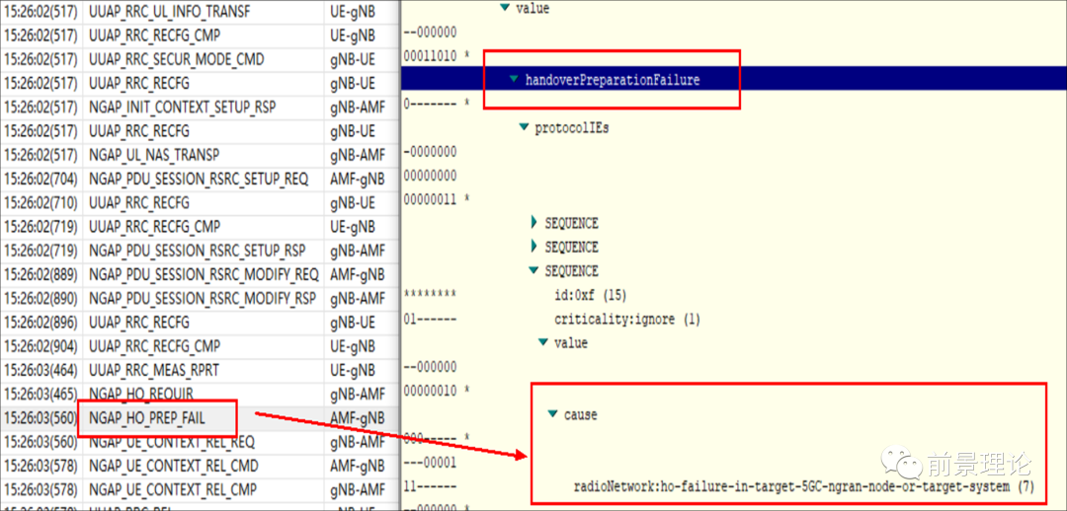Screen dimensions: 1067x511
Task: Select the NGAP_HO_PREP_FAIL message row
Action: tap(147, 418)
